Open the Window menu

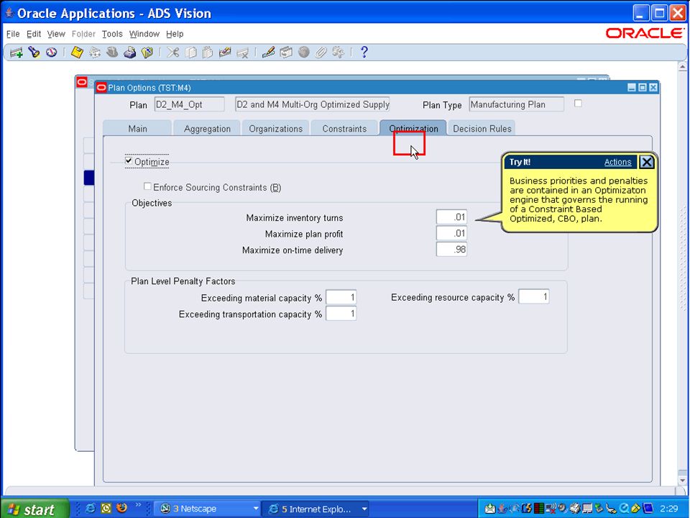tap(144, 34)
